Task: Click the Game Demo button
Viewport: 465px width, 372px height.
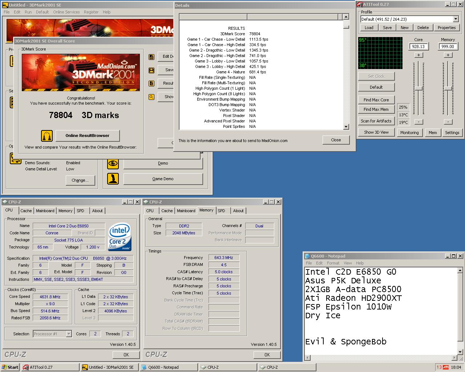Action: point(163,179)
